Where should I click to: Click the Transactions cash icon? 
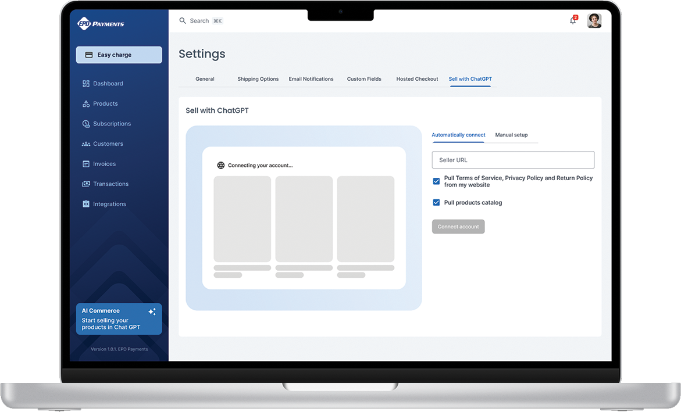[x=86, y=184]
